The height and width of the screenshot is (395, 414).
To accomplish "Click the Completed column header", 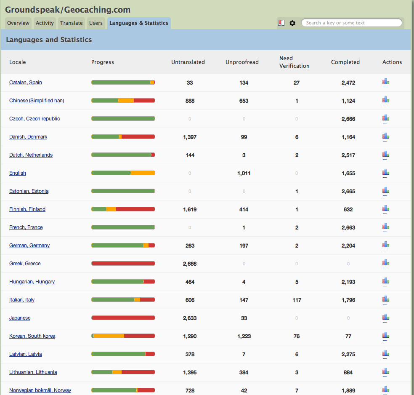I will click(345, 62).
